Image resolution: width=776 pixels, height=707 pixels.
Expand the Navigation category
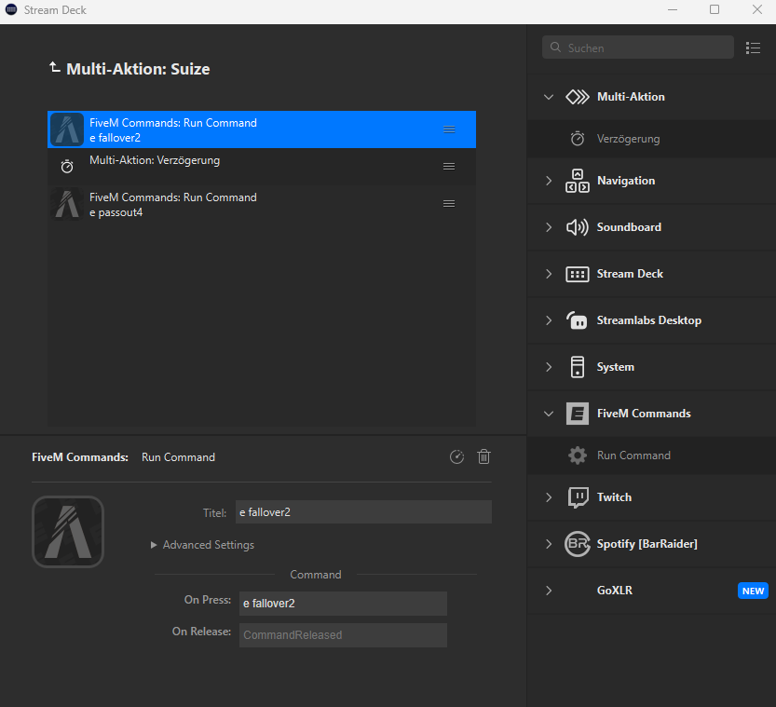coord(549,181)
